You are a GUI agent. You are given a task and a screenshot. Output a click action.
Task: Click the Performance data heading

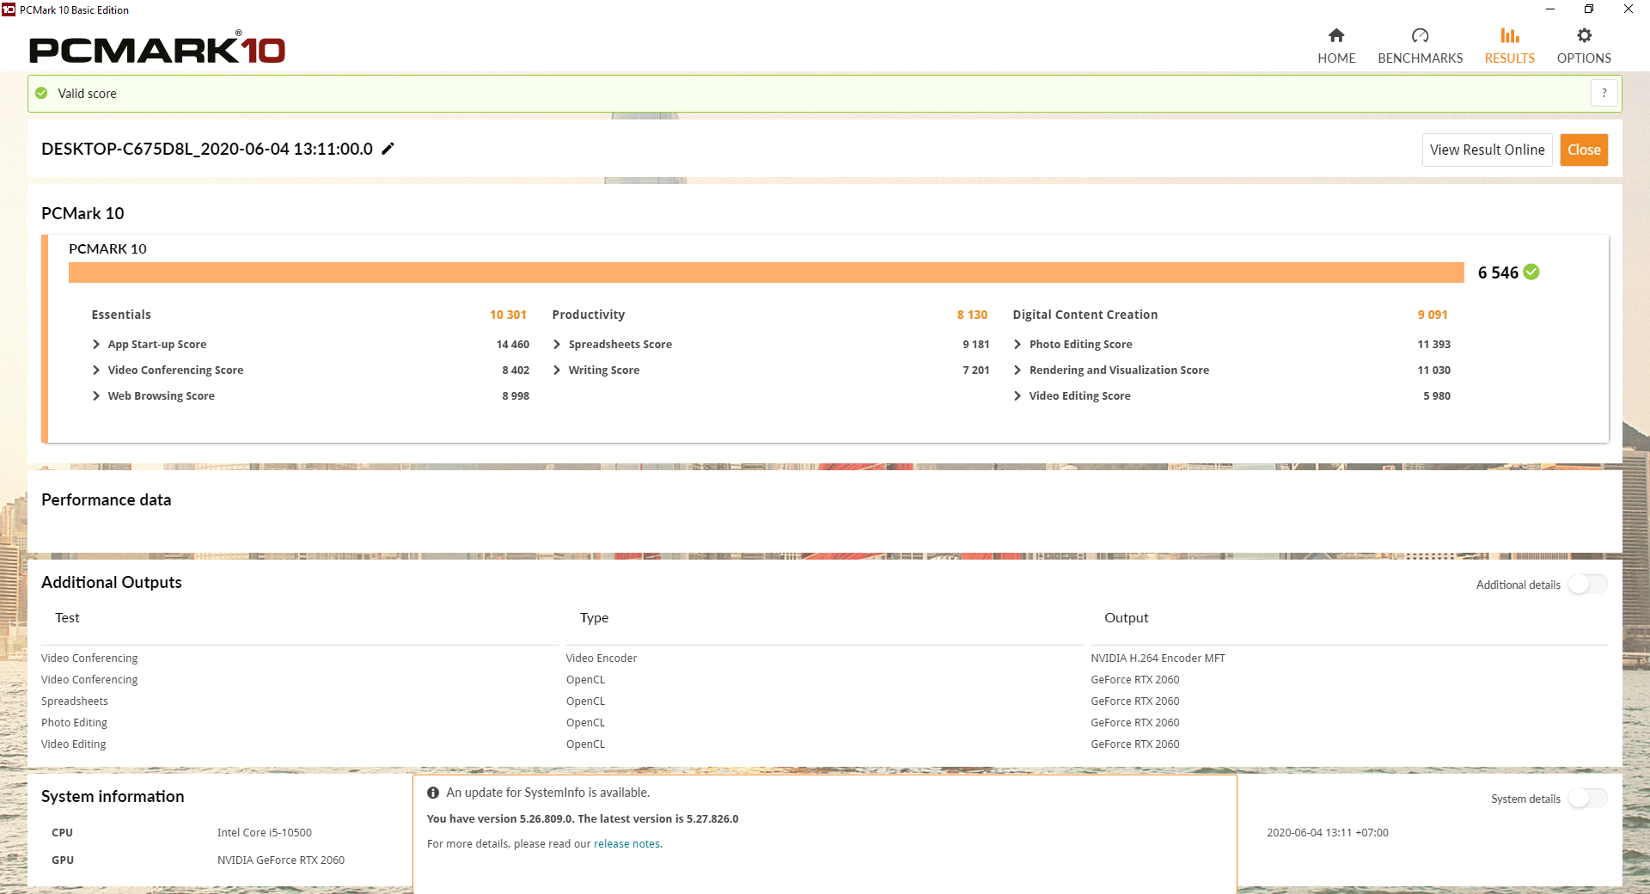click(106, 500)
